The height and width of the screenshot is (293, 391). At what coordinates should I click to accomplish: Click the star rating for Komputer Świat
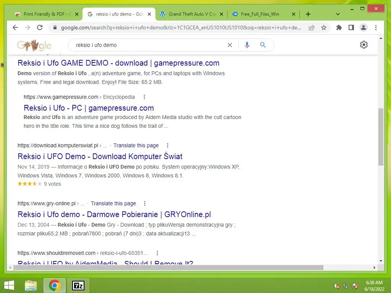tap(29, 184)
